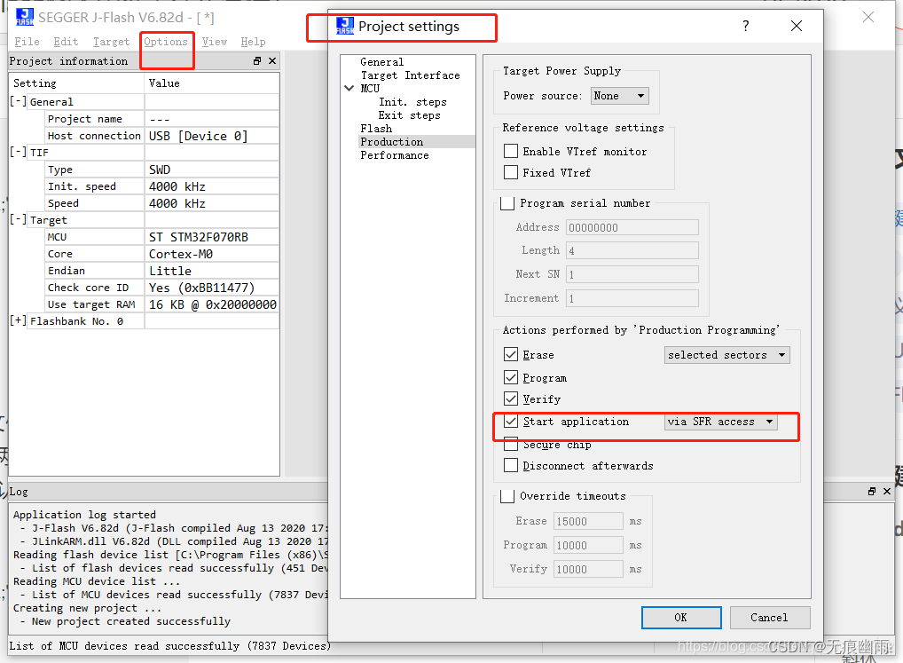The height and width of the screenshot is (663, 903).
Task: Click the 'SWD' interface type value
Action: click(x=160, y=170)
